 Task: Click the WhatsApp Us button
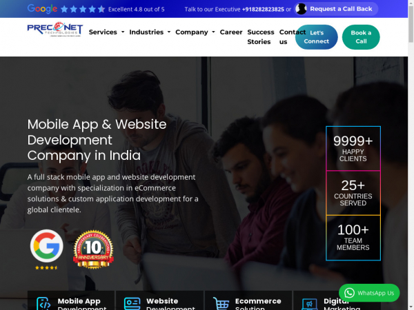pos(369,293)
